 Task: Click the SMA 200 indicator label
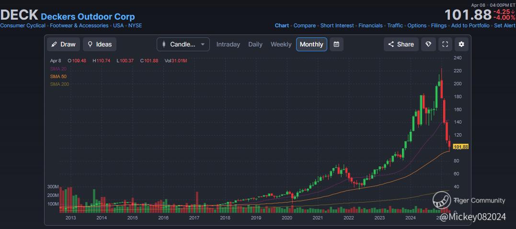[59, 84]
